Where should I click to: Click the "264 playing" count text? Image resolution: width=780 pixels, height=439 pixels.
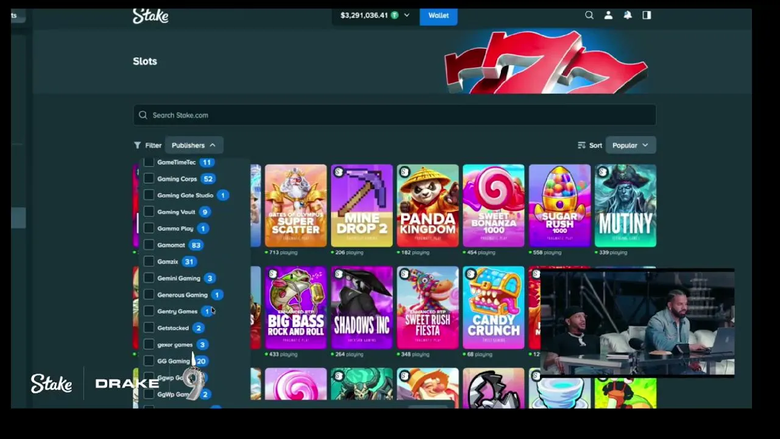349,354
